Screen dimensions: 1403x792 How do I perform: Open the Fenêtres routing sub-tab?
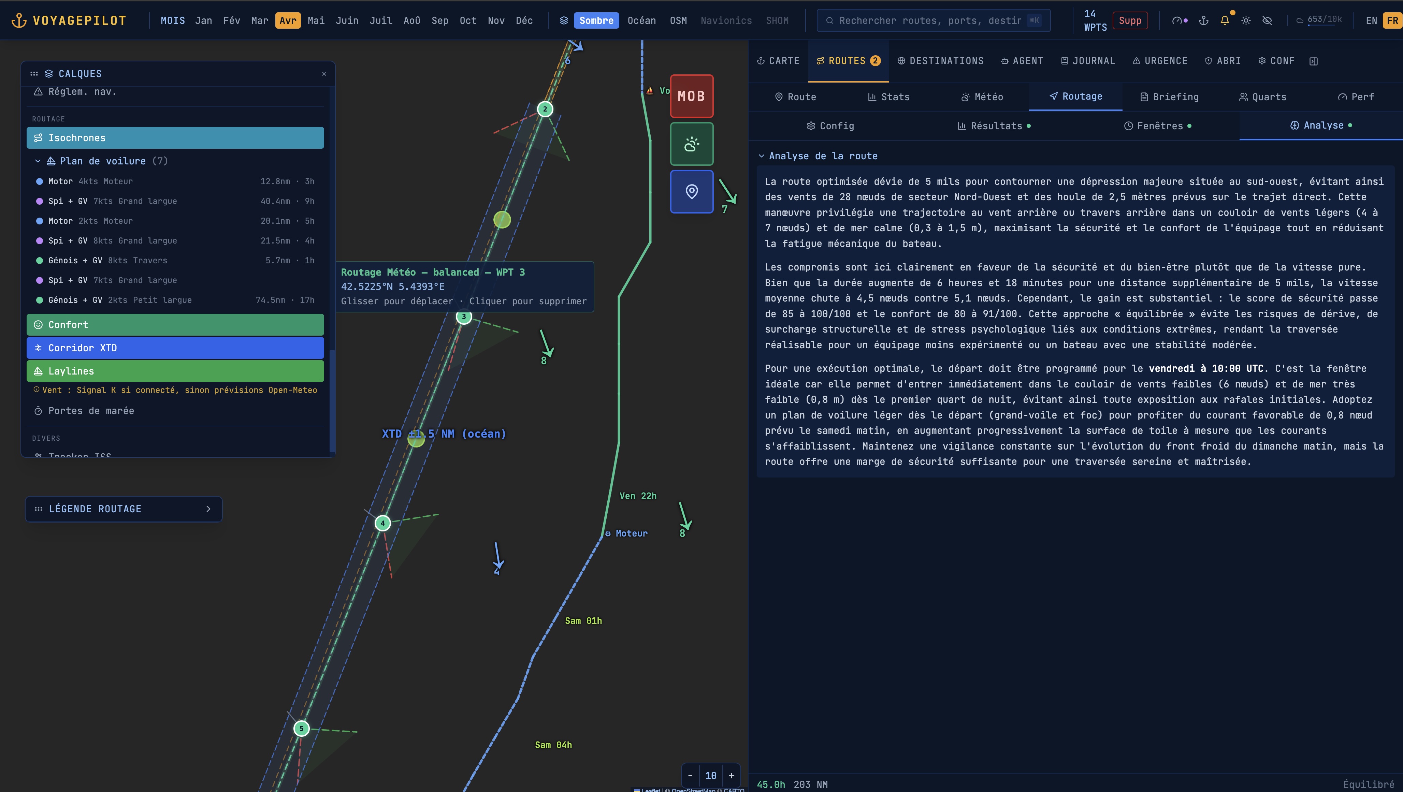pos(1157,126)
